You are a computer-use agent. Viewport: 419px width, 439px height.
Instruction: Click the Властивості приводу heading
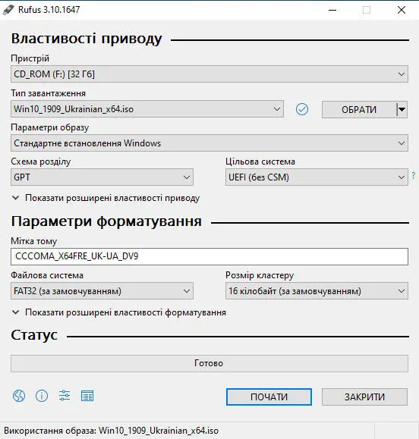pos(87,39)
